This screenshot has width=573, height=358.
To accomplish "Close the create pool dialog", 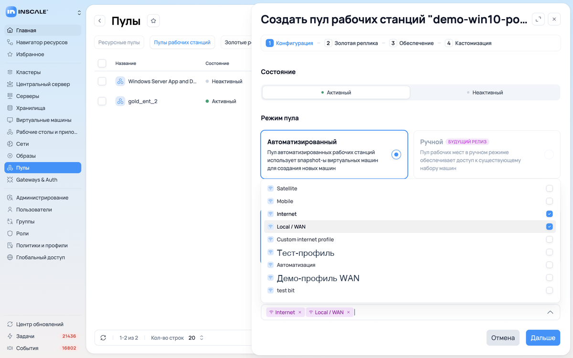I will click(554, 19).
